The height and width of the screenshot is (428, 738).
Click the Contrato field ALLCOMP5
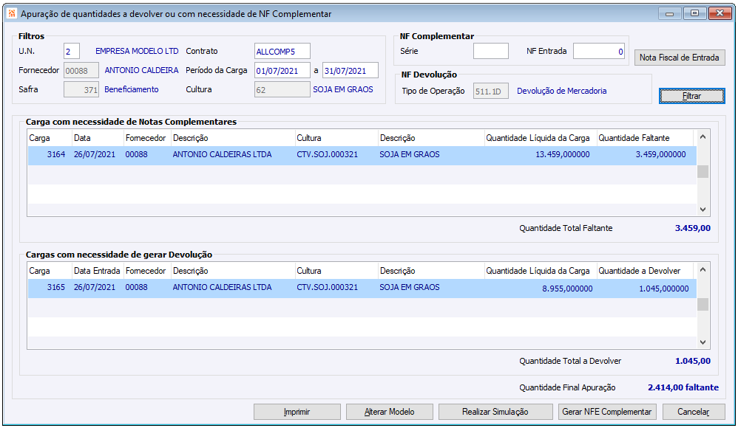click(x=282, y=51)
